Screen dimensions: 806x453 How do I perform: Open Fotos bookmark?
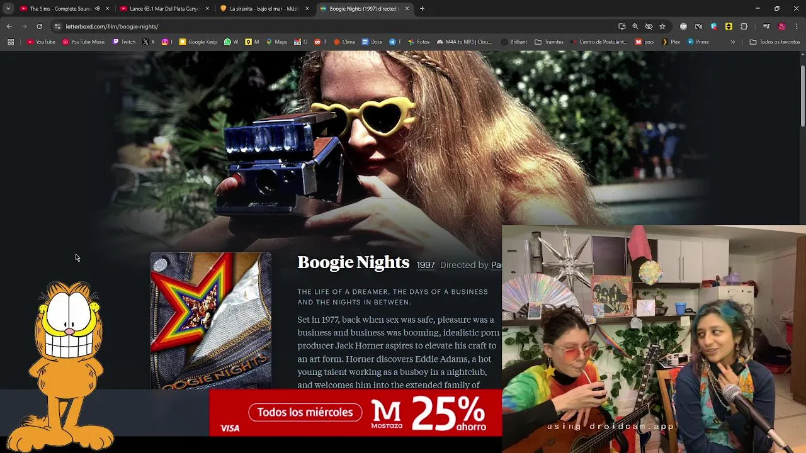[419, 42]
